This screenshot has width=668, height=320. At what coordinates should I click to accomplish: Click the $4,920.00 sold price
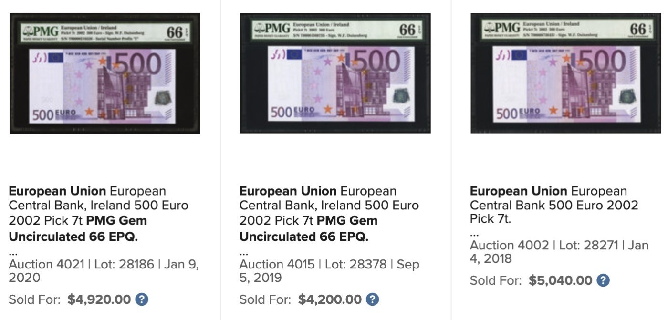coord(99,299)
